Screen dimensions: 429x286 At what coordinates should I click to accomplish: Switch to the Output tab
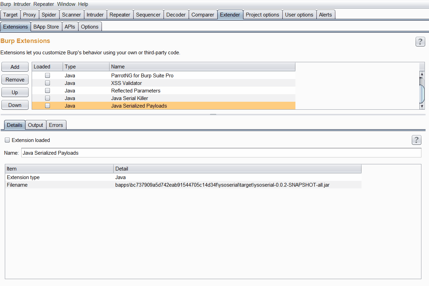click(x=35, y=125)
